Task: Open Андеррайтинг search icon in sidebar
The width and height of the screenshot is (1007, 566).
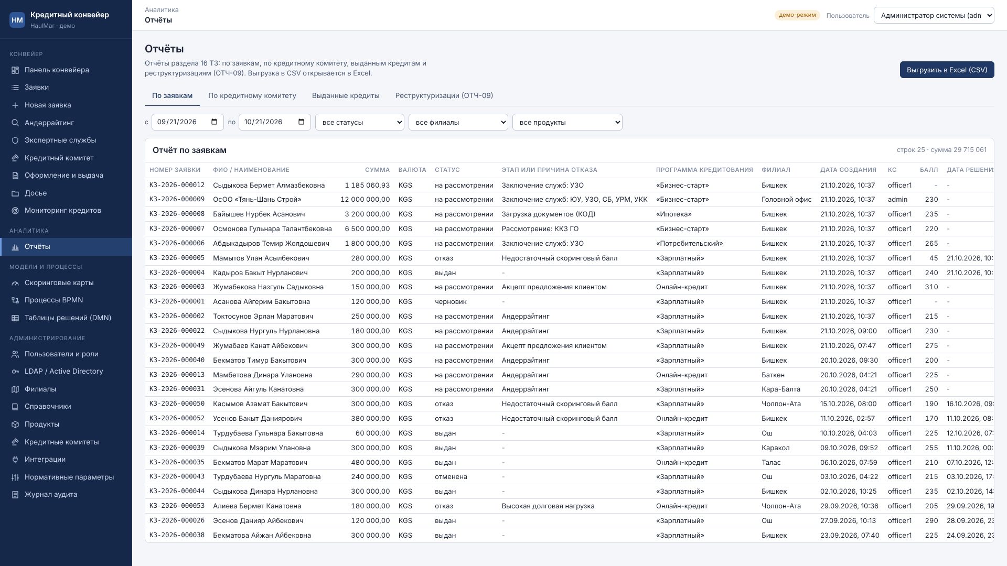Action: pyautogui.click(x=15, y=123)
